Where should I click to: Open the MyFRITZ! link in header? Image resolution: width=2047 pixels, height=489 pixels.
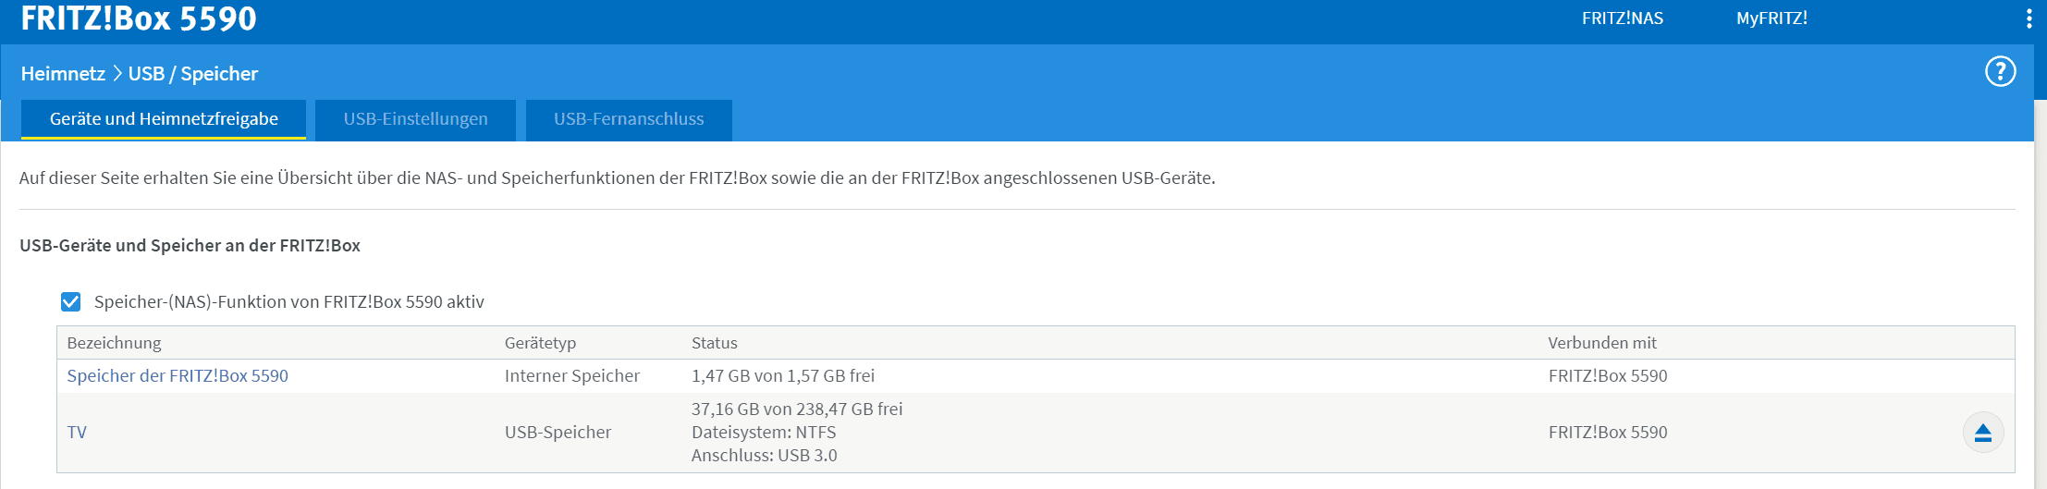click(x=1771, y=18)
